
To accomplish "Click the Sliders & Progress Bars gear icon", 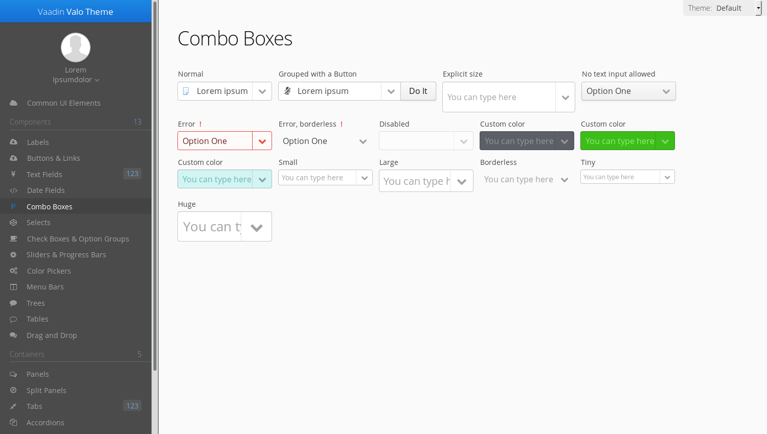I will [13, 255].
